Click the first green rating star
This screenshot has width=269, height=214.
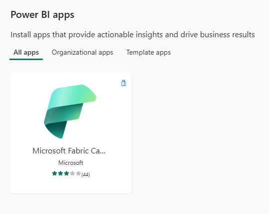(x=55, y=173)
